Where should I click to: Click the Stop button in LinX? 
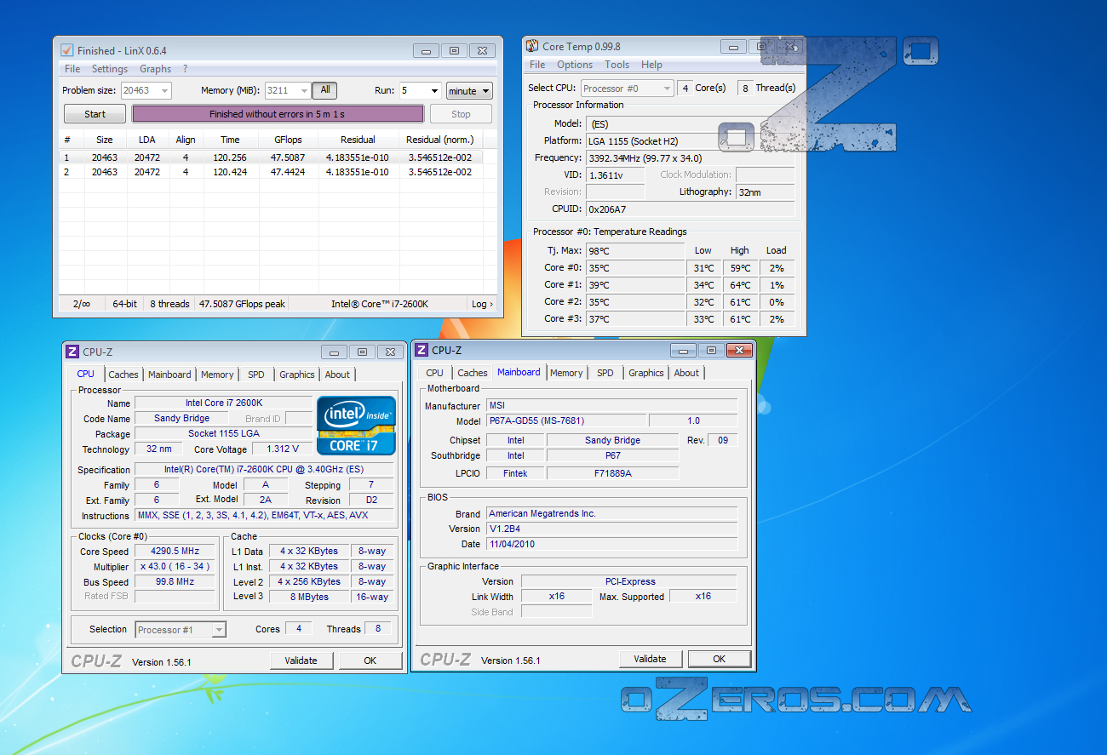(461, 114)
